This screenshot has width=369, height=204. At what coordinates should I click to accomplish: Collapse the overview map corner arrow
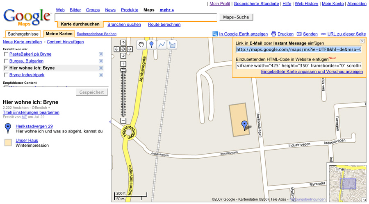coord(364,200)
